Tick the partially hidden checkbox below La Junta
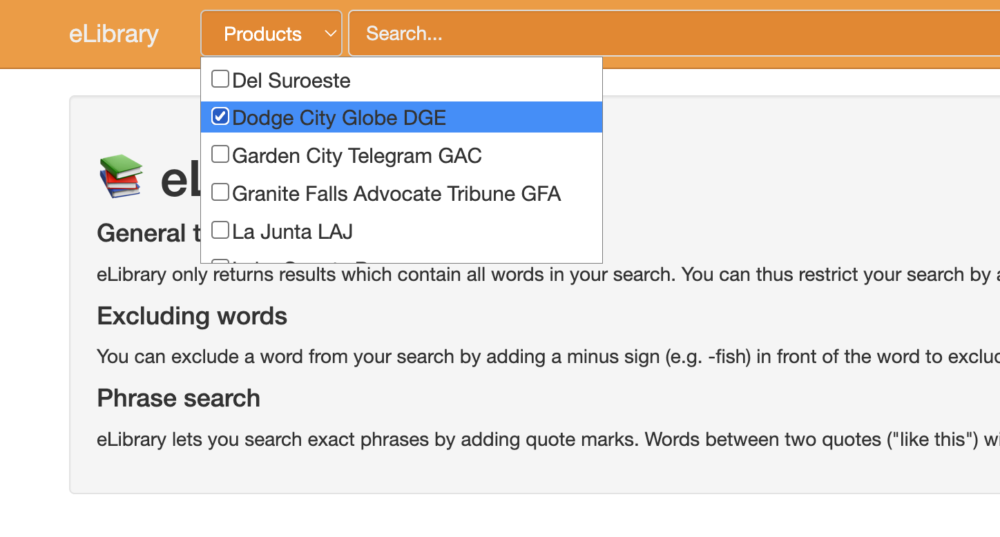The width and height of the screenshot is (1000, 537). pos(220,261)
